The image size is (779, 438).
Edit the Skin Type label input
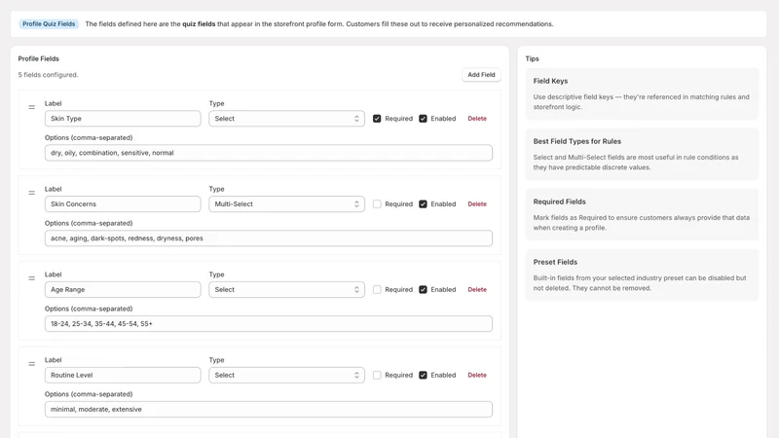coord(123,119)
